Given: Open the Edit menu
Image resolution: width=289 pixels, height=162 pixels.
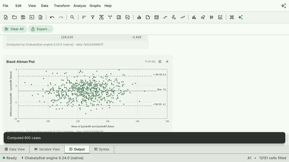Looking at the screenshot, I should point(18,6).
